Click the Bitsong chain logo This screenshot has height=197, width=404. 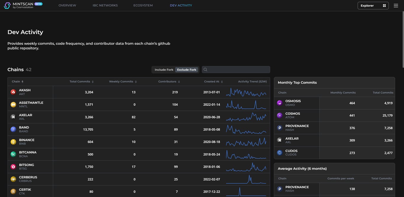(x=13, y=167)
